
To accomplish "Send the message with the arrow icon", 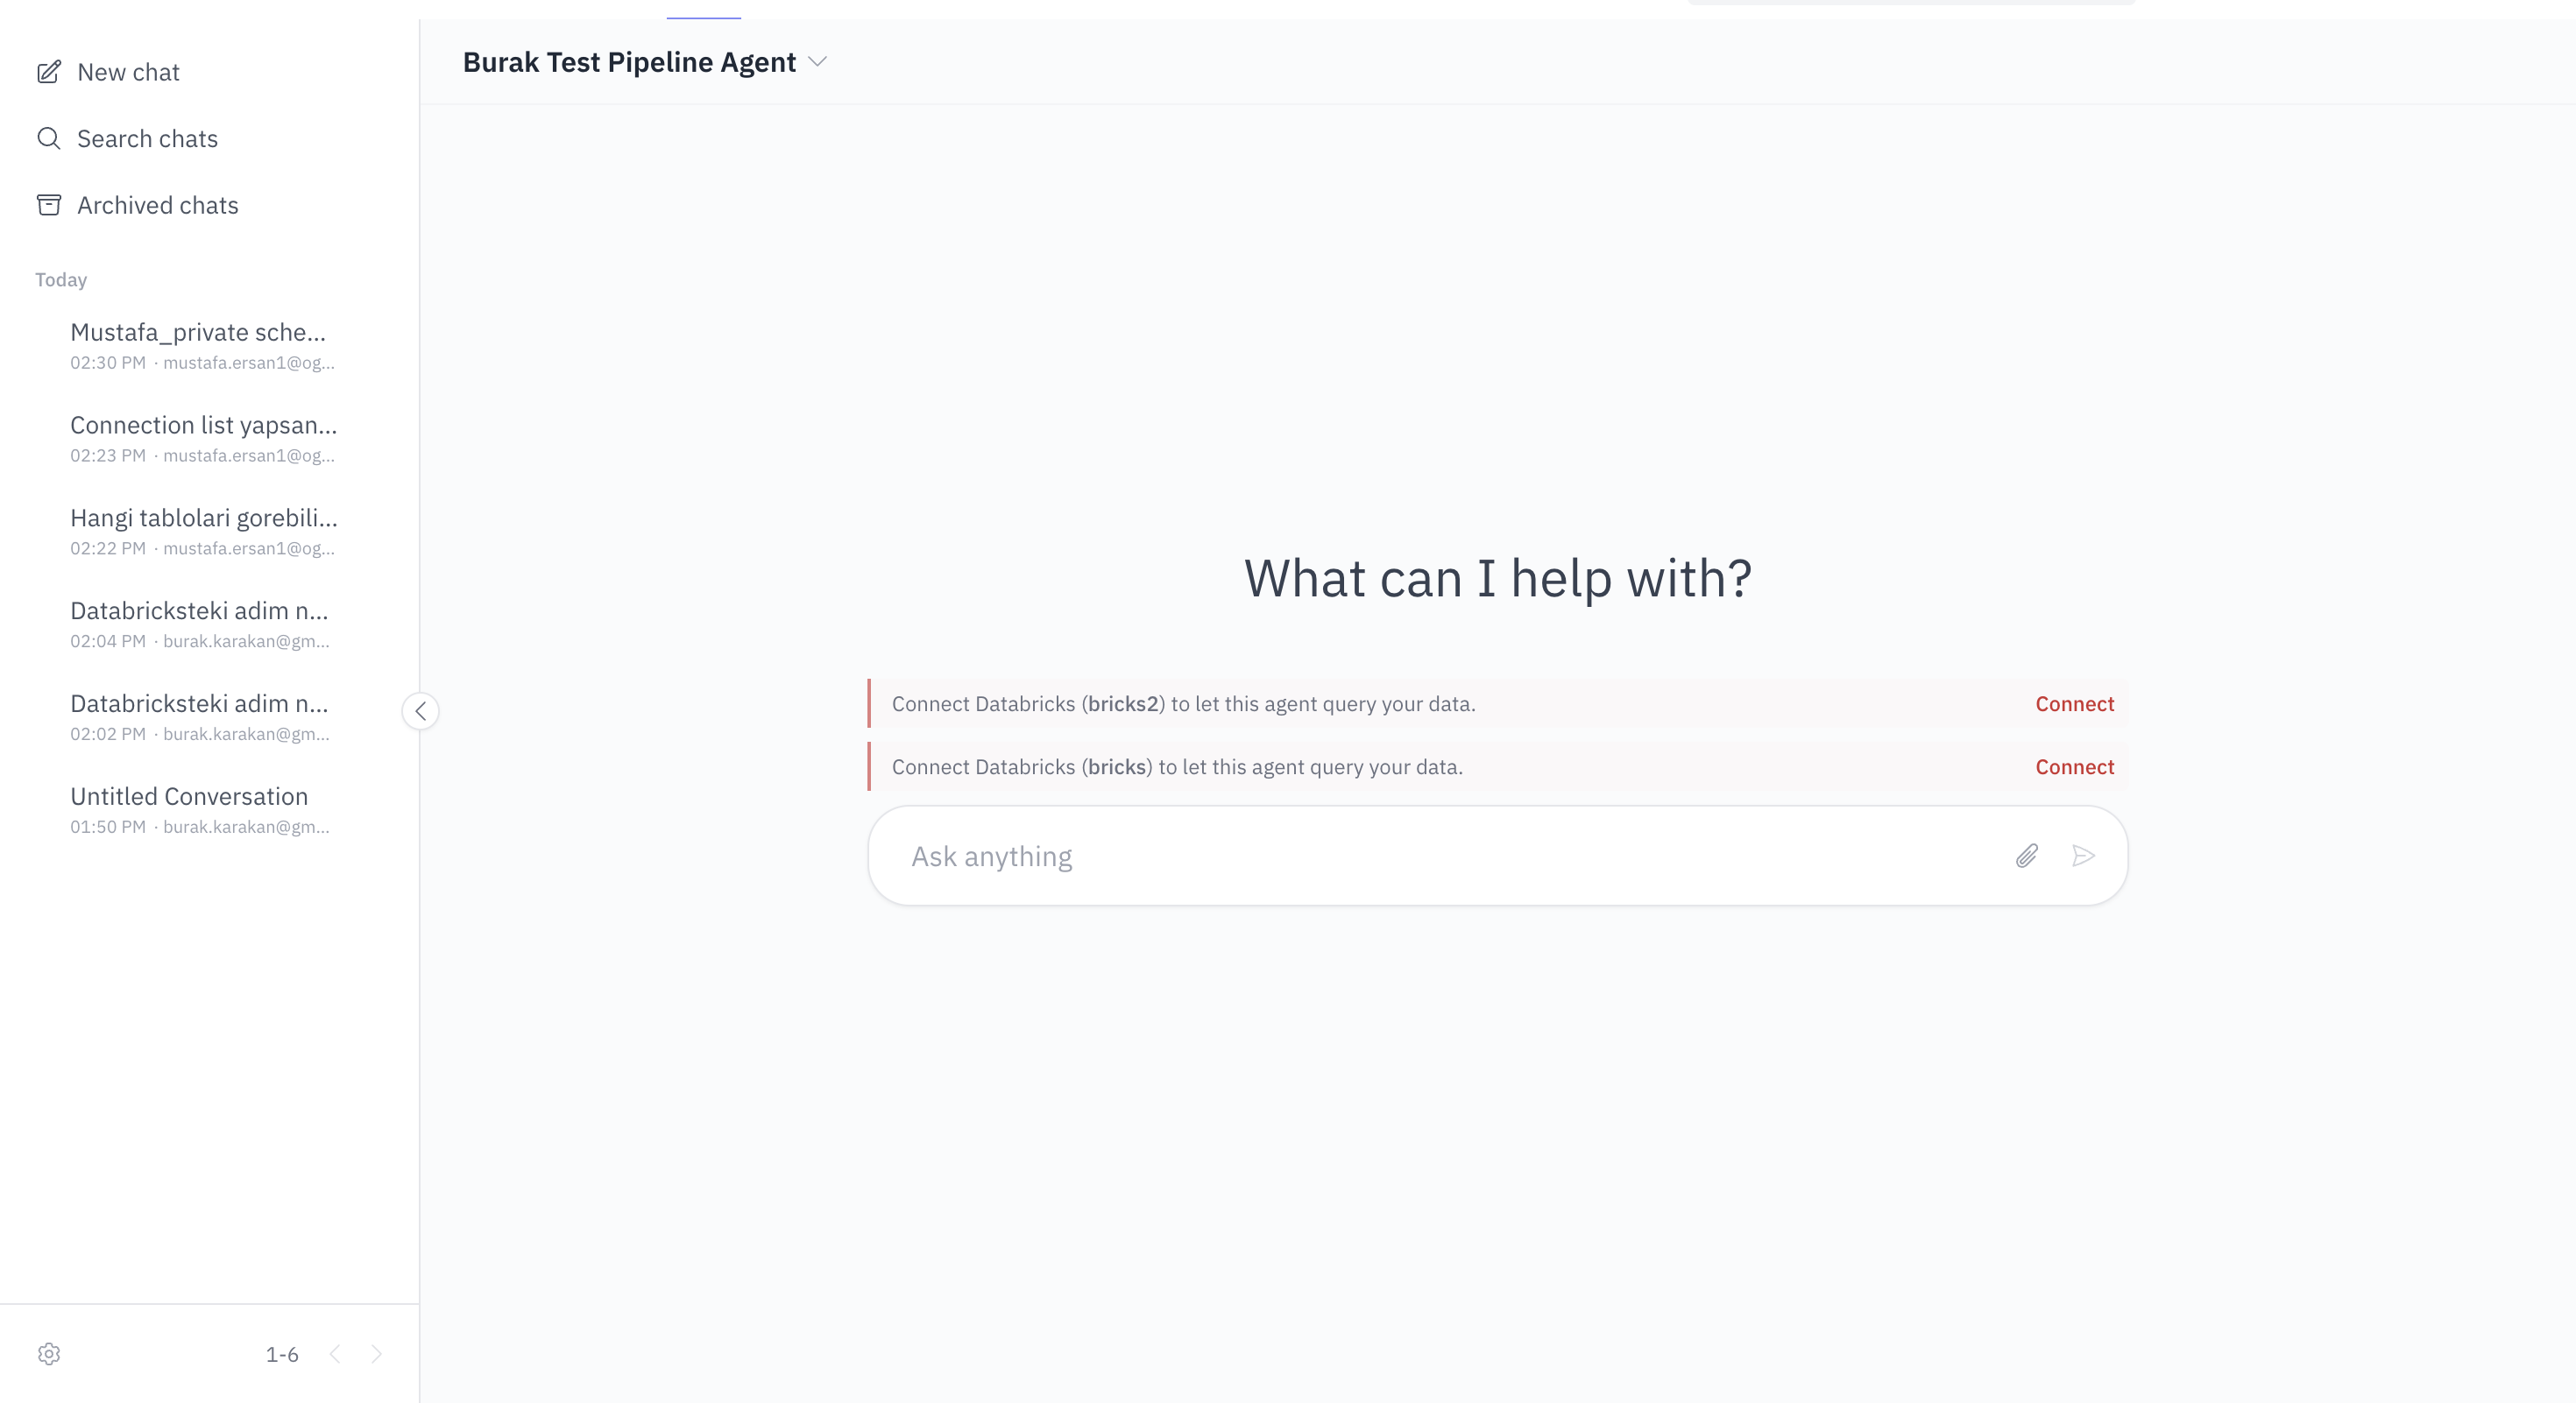I will coord(2084,856).
